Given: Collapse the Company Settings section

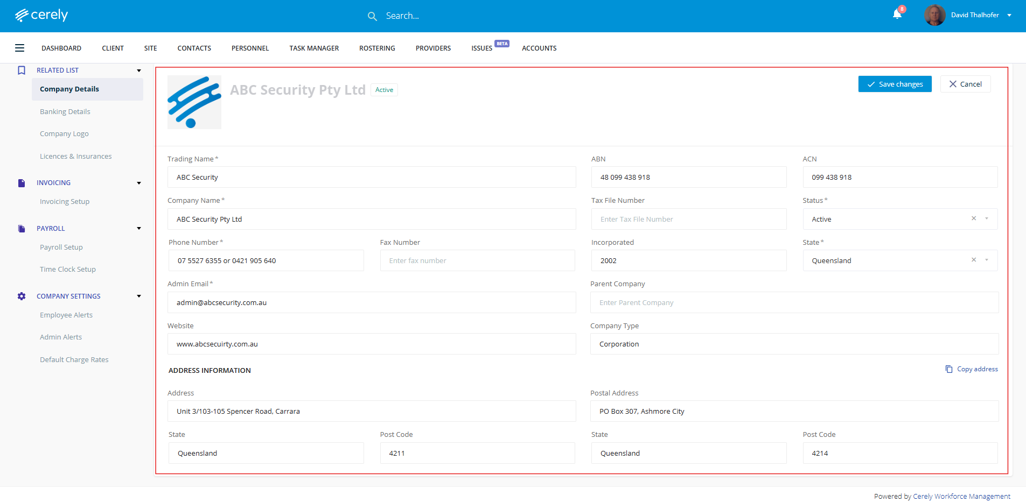Looking at the screenshot, I should coord(139,296).
